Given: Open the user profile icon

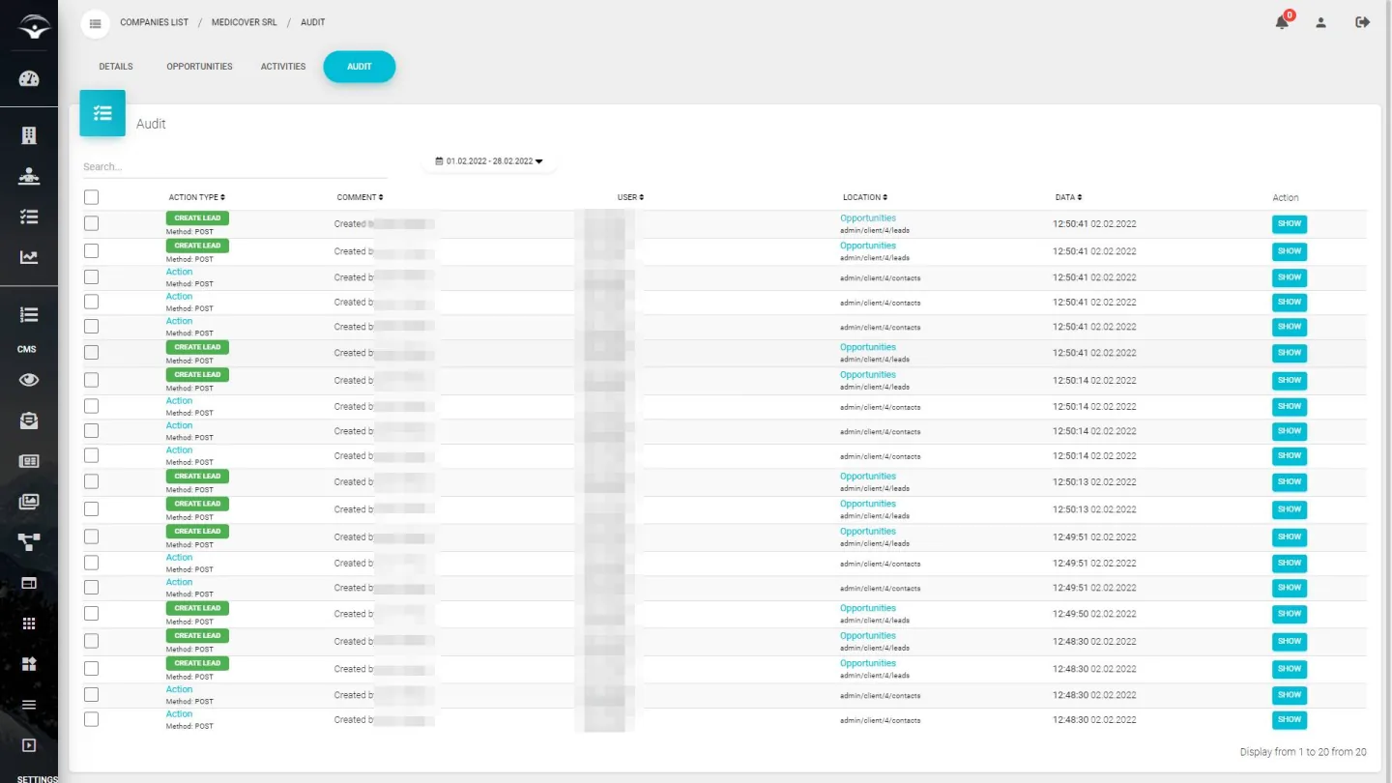Looking at the screenshot, I should click(x=1320, y=22).
